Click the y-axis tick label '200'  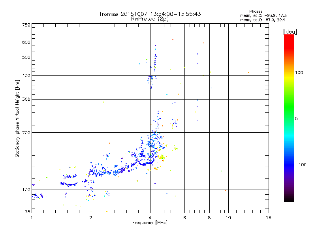pos(26,133)
